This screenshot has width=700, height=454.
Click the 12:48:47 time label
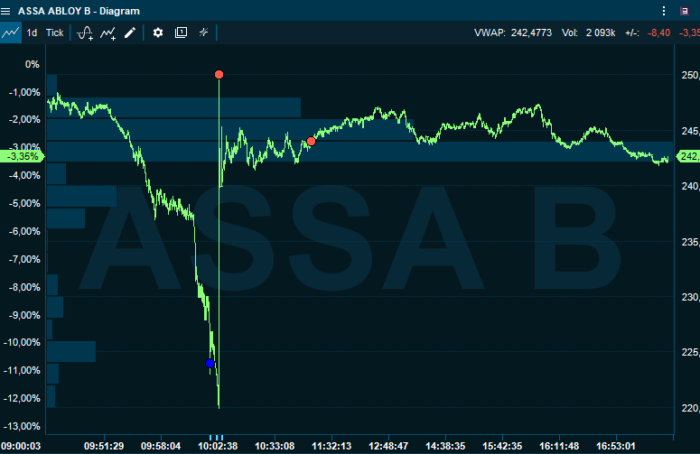(388, 446)
